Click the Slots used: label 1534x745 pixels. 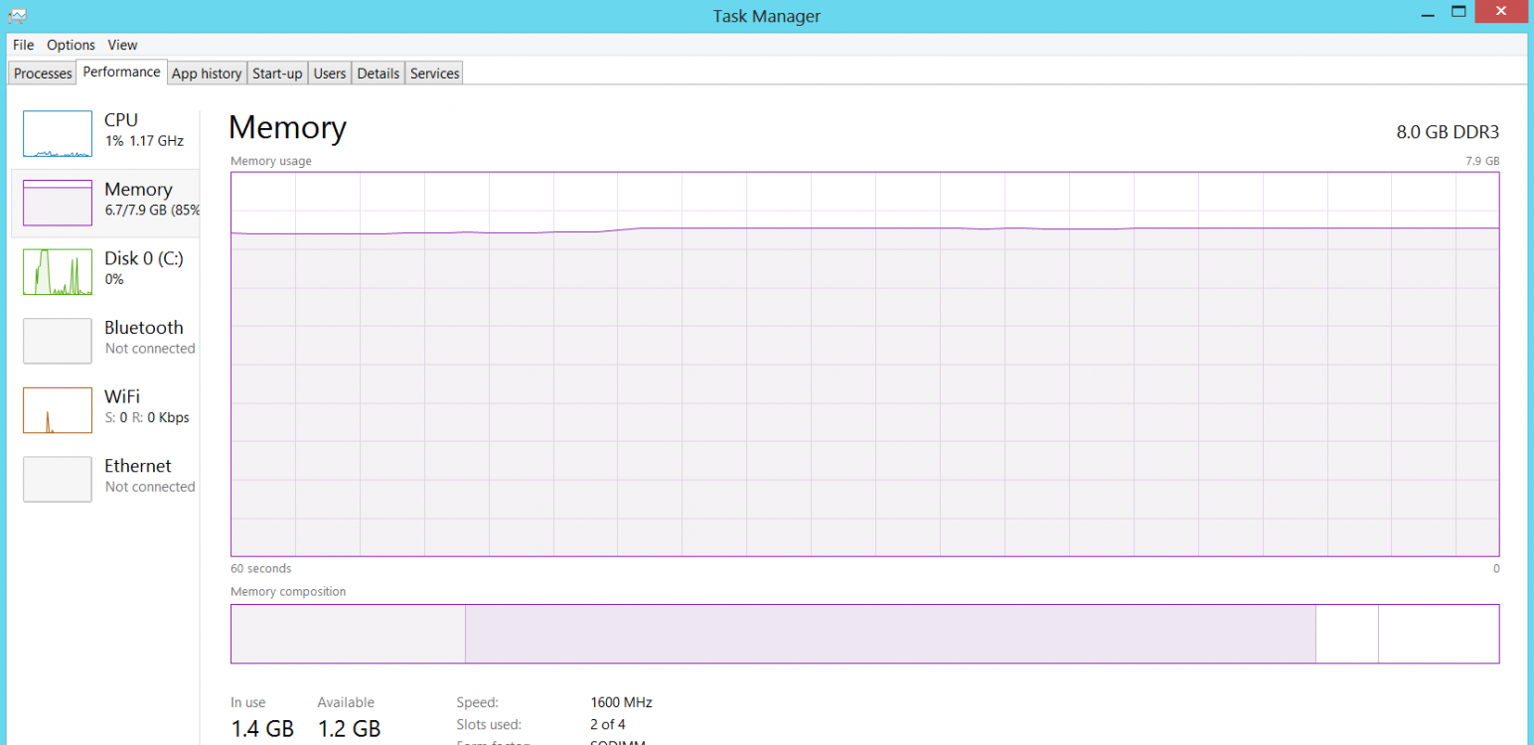coord(489,725)
